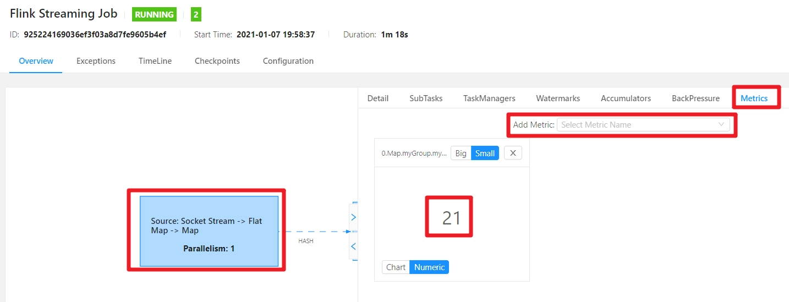Open the Select Metric Name dropdown
Viewport: 789px width, 302px height.
click(x=643, y=125)
